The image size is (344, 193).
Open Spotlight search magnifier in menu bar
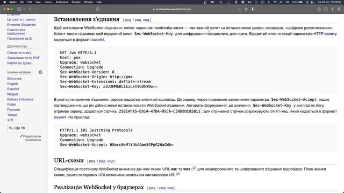[281, 2]
